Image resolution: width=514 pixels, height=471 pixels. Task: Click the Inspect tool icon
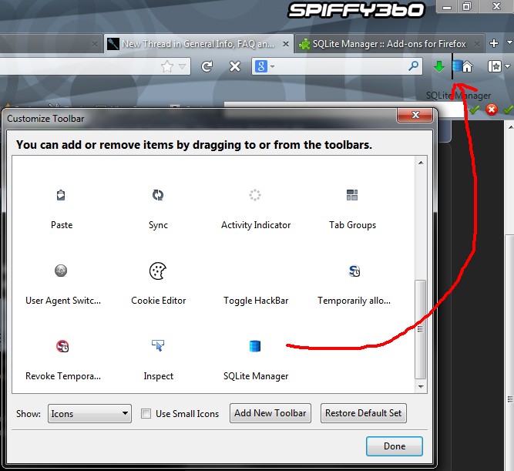point(158,347)
